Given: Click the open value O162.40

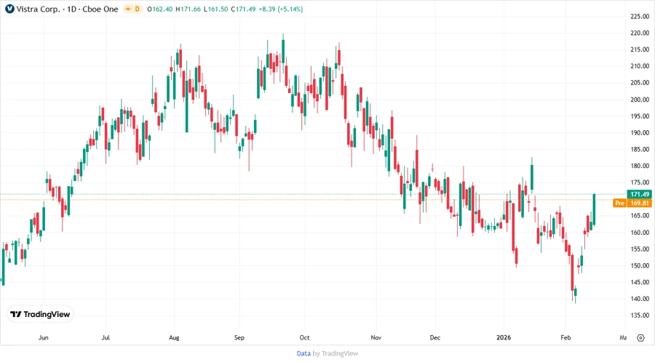Looking at the screenshot, I should [159, 9].
